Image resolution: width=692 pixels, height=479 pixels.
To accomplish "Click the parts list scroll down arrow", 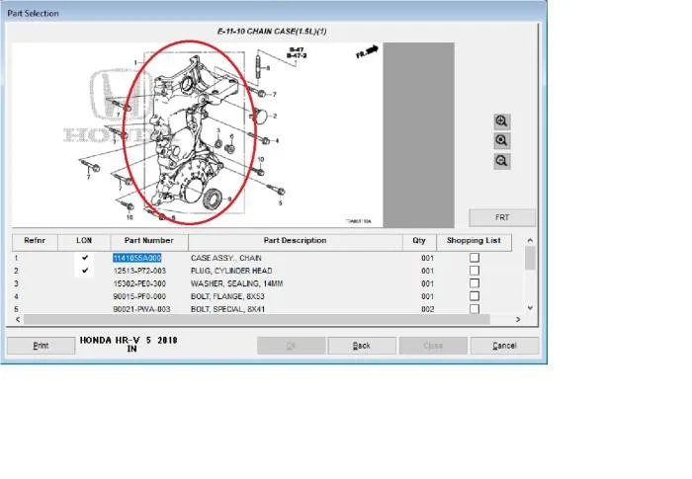I will pos(530,308).
